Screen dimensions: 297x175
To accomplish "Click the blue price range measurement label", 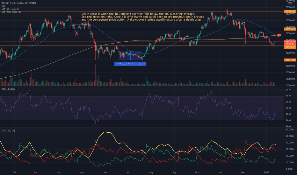I will [x=130, y=64].
